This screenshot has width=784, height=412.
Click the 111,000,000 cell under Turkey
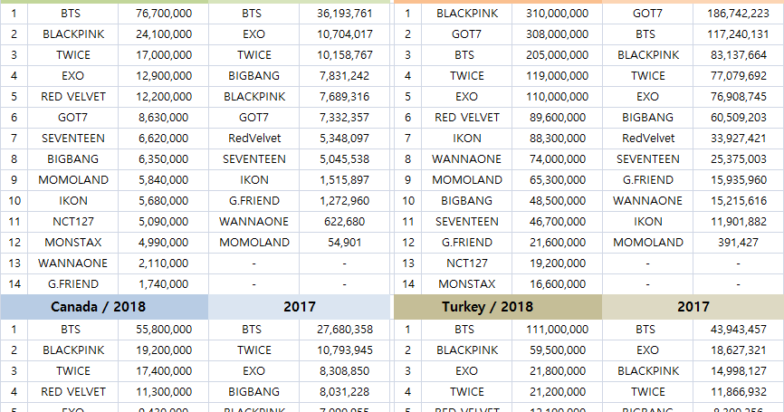[x=558, y=330]
